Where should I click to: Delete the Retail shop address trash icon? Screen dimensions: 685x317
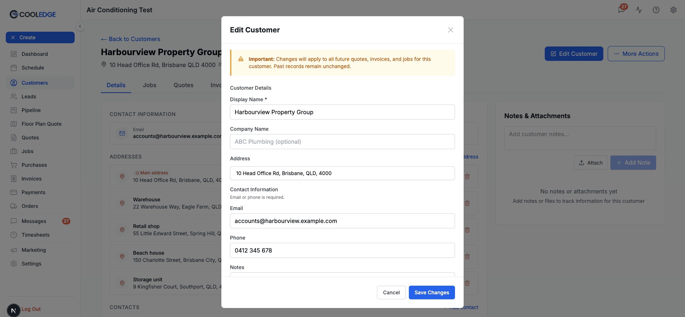(467, 230)
